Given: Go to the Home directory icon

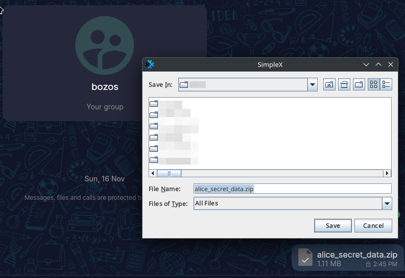Looking at the screenshot, I should coord(344,85).
